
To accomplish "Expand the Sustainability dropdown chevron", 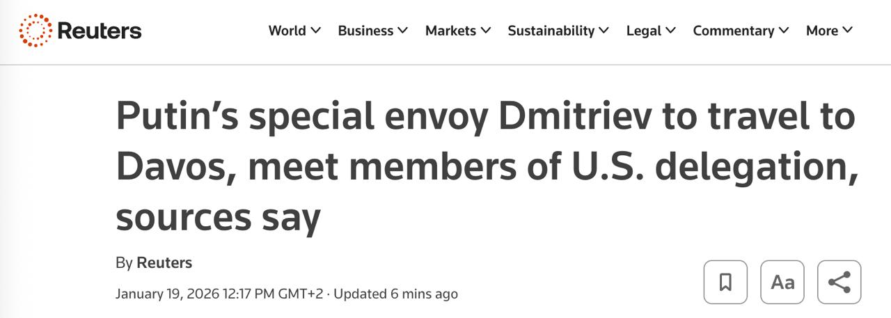I will pos(604,30).
